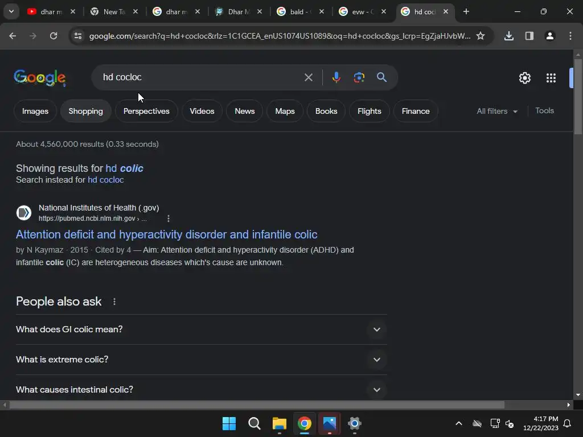Switch to Flights results

click(369, 111)
